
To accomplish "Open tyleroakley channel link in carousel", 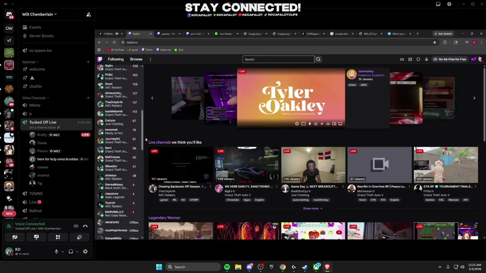I will pyautogui.click(x=366, y=71).
